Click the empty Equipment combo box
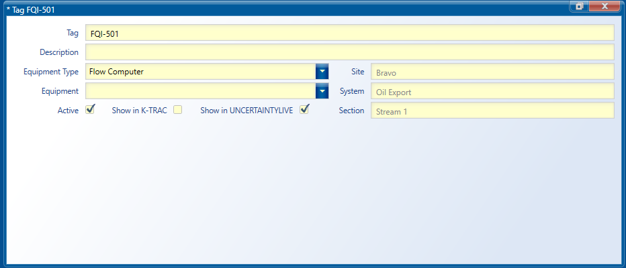The width and height of the screenshot is (626, 268). coord(200,91)
